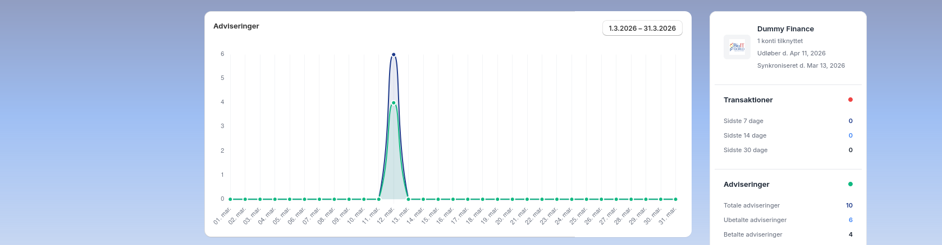Click the data point for 20. mar.
942x245 pixels.
(513, 199)
